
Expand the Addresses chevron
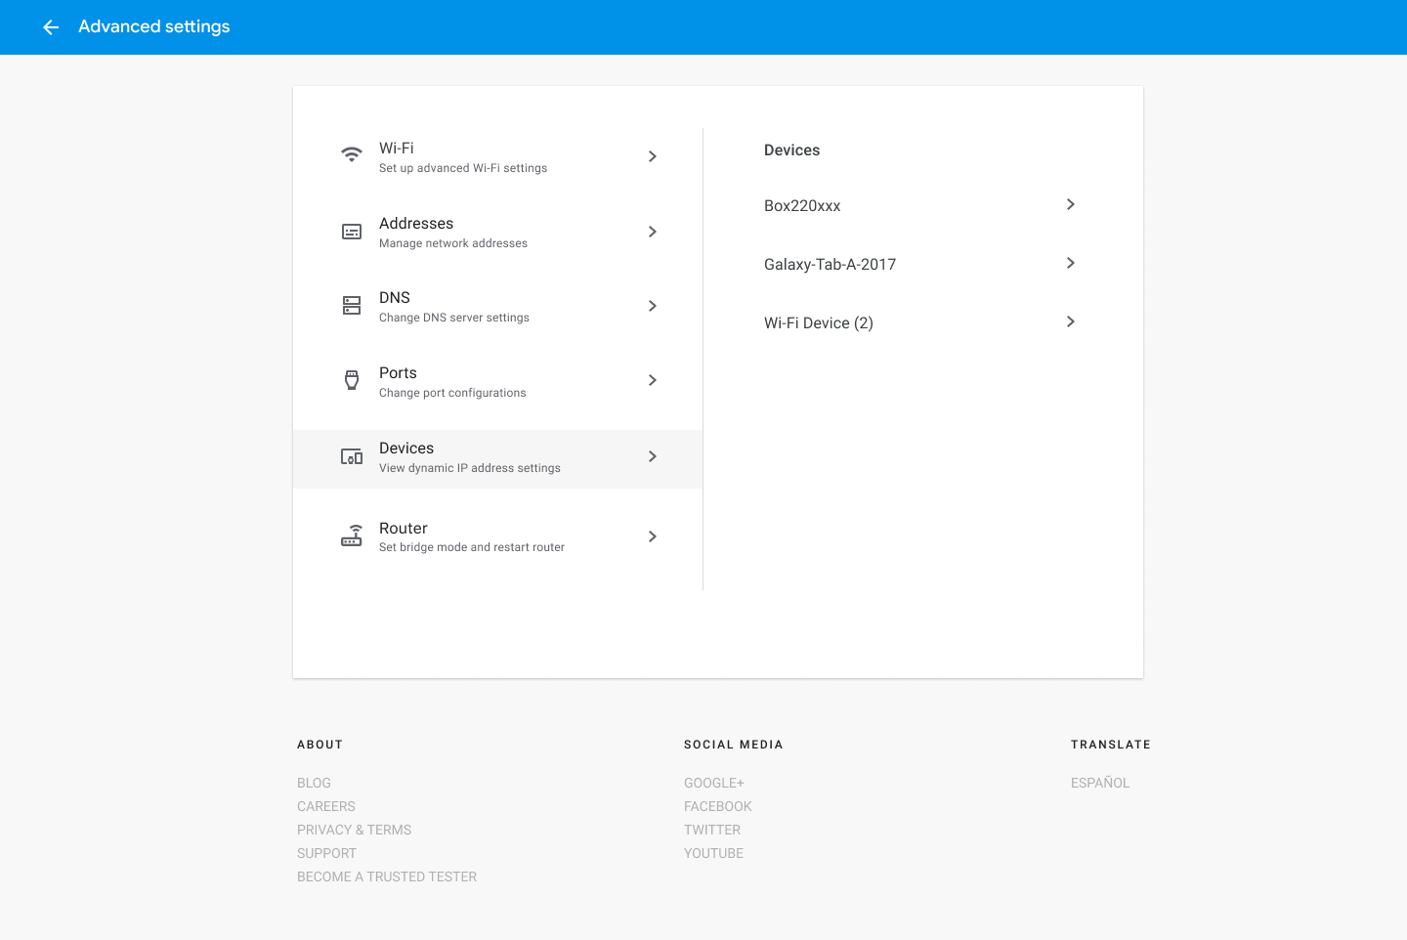pos(653,232)
